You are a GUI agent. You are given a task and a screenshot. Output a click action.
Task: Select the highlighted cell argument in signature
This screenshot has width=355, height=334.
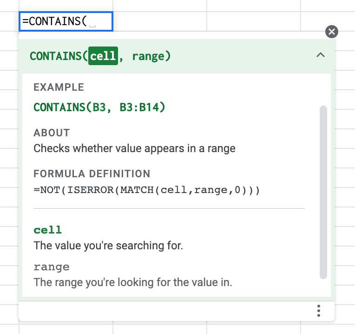pos(103,56)
